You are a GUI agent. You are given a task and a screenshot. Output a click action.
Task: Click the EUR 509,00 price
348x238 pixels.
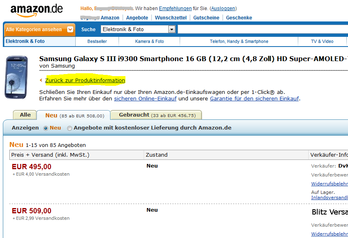(32, 211)
